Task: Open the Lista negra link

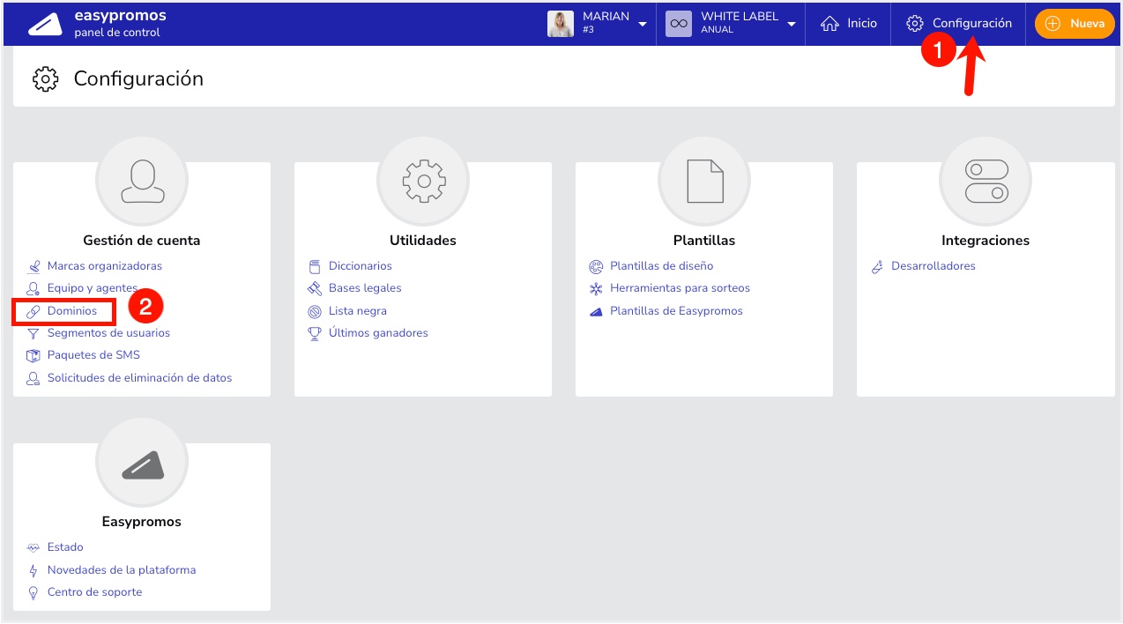Action: click(358, 311)
